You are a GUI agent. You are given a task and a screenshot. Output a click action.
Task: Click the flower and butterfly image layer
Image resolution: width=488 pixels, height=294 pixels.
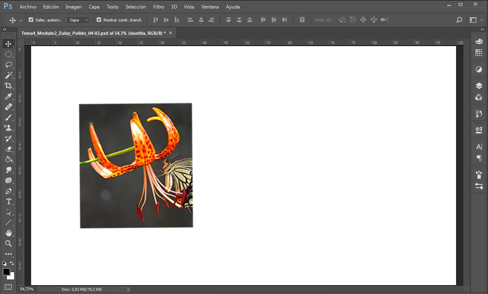[136, 165]
